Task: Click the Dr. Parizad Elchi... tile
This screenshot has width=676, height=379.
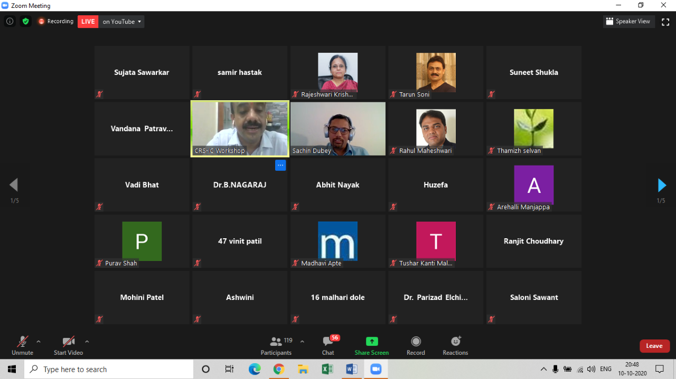Action: (x=436, y=297)
